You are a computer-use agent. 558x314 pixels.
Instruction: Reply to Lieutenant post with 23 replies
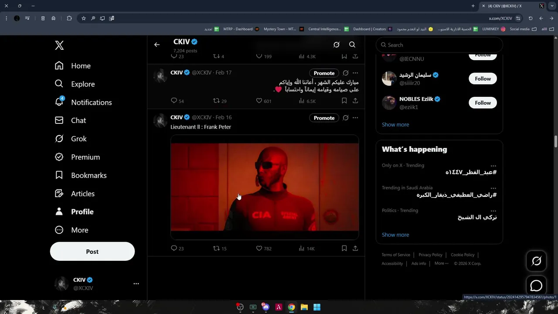[x=177, y=248]
